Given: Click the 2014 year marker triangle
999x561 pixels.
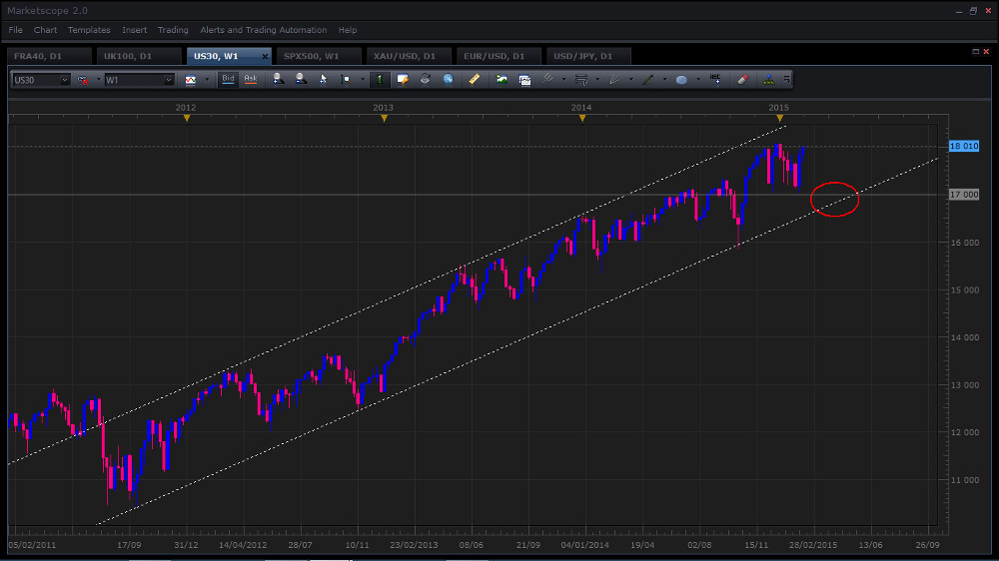Looking at the screenshot, I should coord(582,119).
